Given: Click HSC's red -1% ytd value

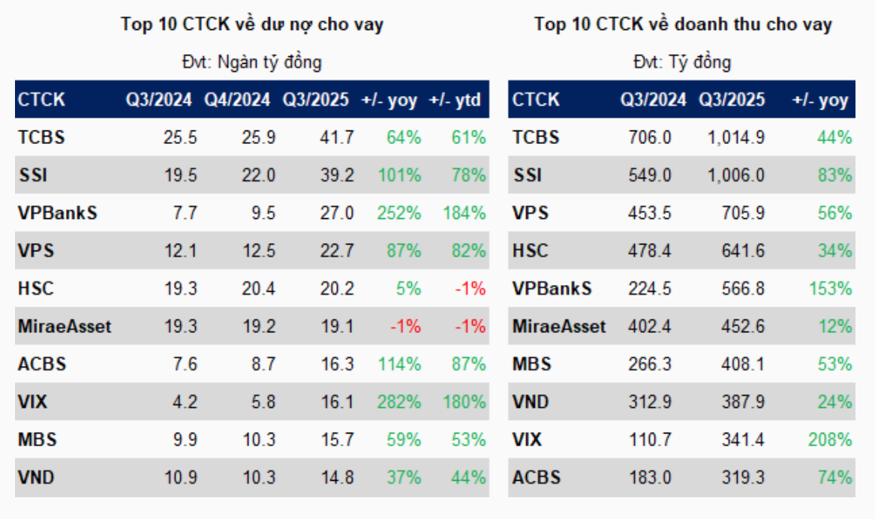Looking at the screenshot, I should point(469,289).
